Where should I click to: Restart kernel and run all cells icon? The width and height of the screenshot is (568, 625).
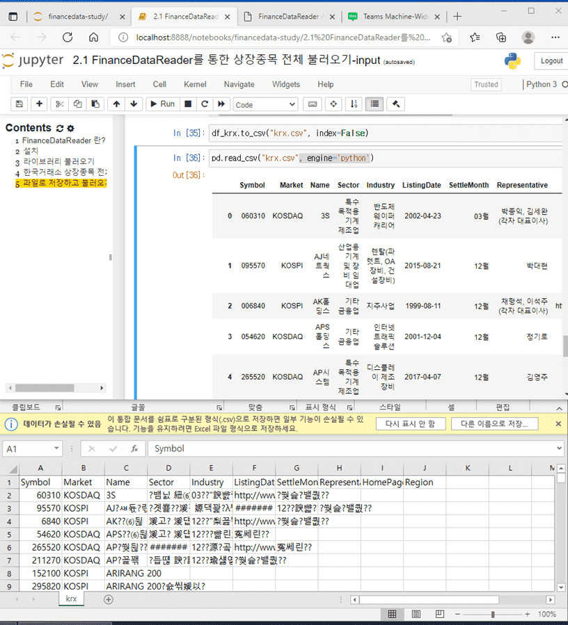pyautogui.click(x=221, y=104)
